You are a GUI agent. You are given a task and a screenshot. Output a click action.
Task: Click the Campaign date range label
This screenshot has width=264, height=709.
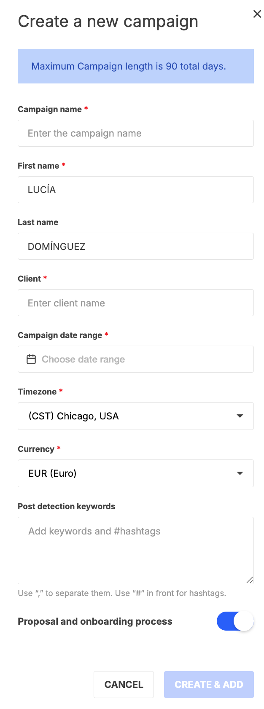coord(60,335)
